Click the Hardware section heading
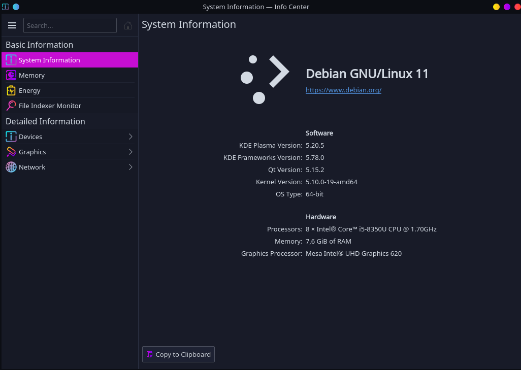This screenshot has height=370, width=521. click(x=321, y=217)
